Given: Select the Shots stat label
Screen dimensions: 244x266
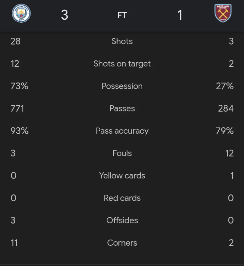Looking at the screenshot, I should pyautogui.click(x=122, y=41).
